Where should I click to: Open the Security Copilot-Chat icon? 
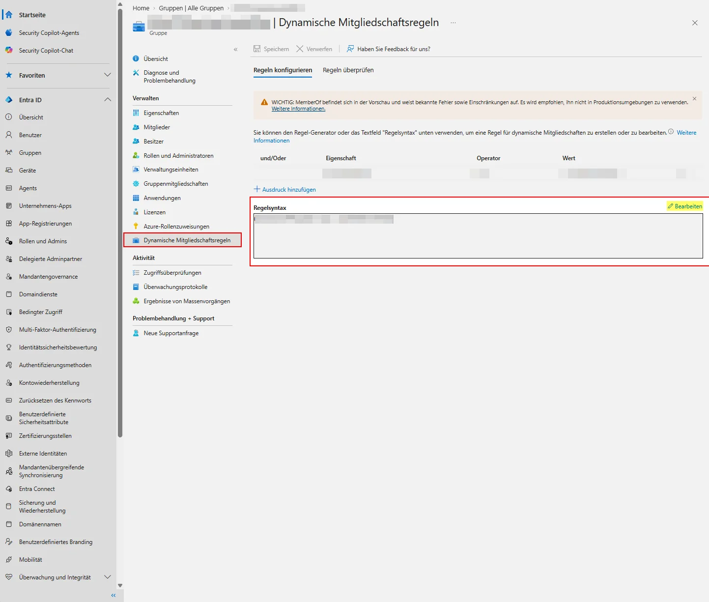click(9, 50)
